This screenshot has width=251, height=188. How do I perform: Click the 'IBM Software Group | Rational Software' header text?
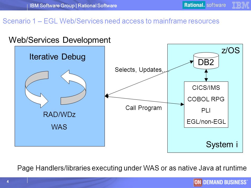click(73, 5)
